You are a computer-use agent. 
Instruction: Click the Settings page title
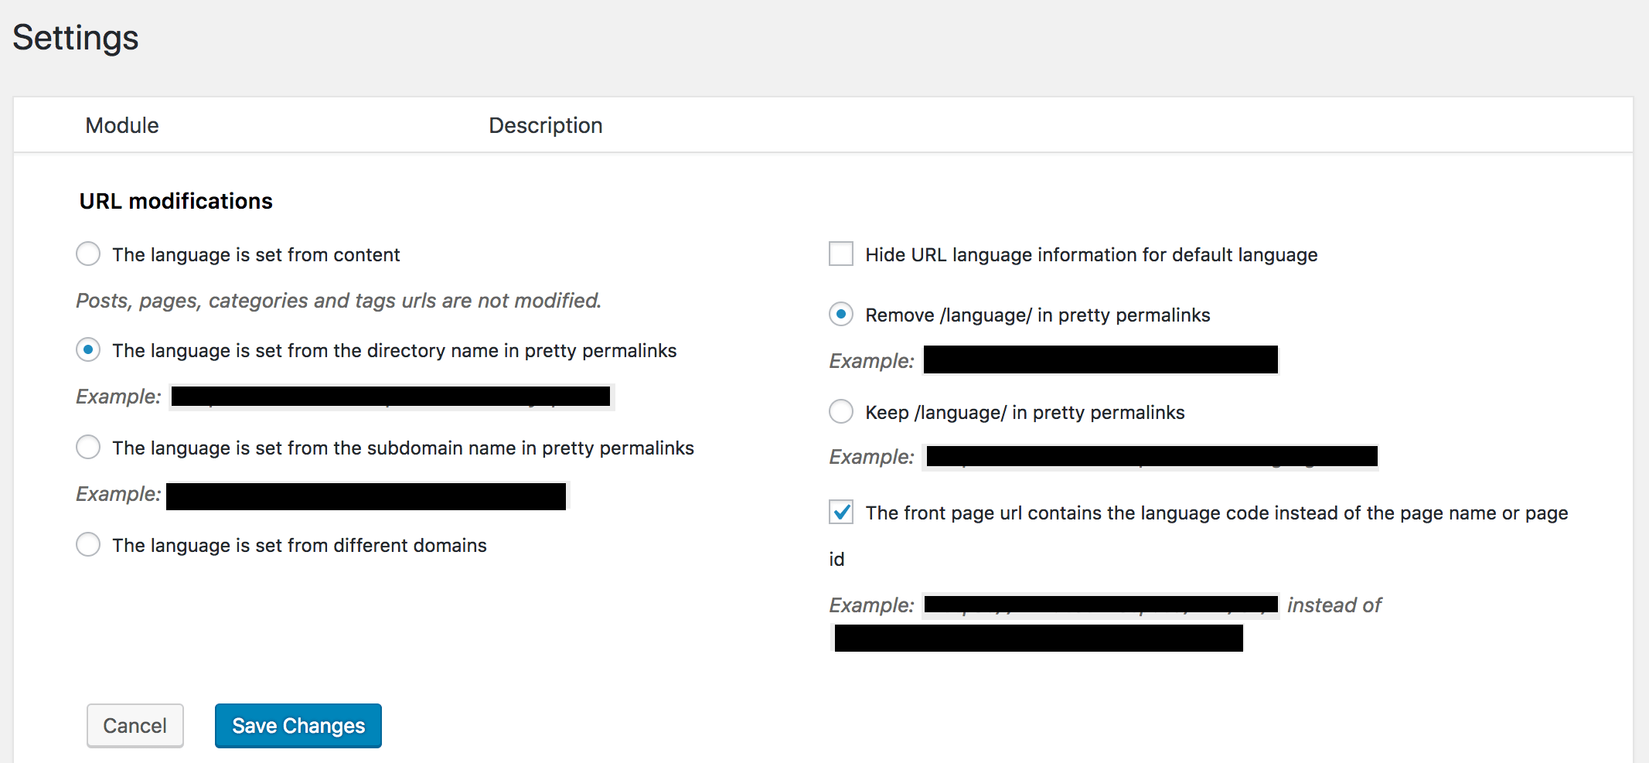[x=76, y=37]
